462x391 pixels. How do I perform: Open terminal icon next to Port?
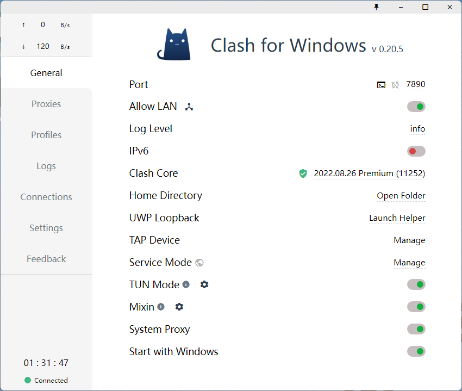[382, 85]
